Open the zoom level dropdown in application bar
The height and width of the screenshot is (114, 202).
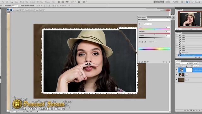[x=74, y=2]
